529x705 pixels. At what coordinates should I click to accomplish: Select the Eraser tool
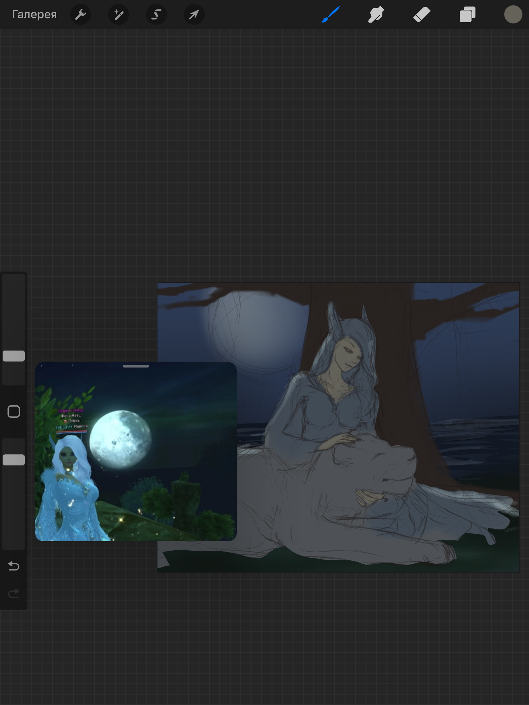422,14
